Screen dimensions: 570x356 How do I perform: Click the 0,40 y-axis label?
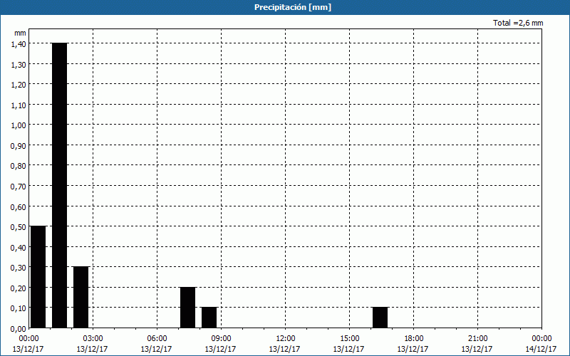[19, 247]
